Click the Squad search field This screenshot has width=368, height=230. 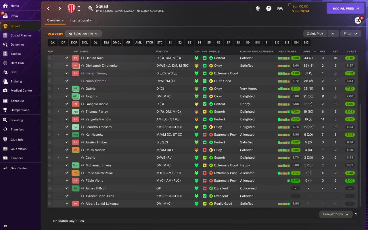click(x=168, y=8)
